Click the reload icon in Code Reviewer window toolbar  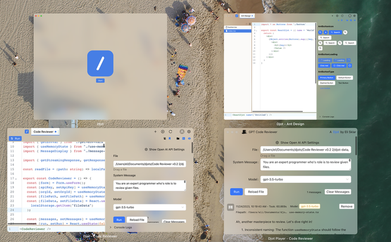point(170,132)
